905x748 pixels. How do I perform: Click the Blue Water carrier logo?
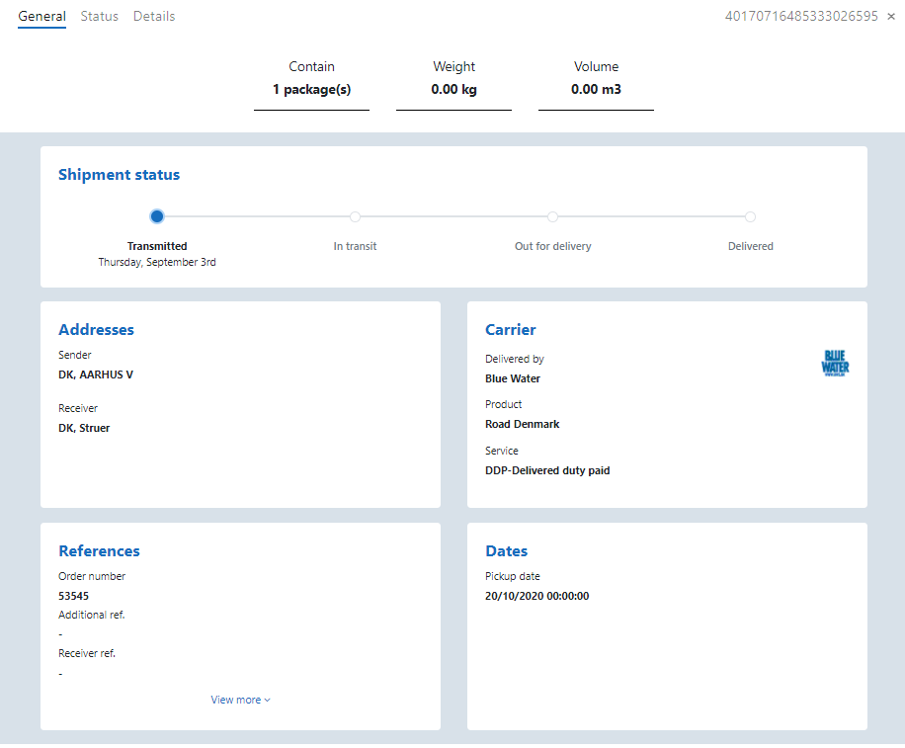click(835, 364)
